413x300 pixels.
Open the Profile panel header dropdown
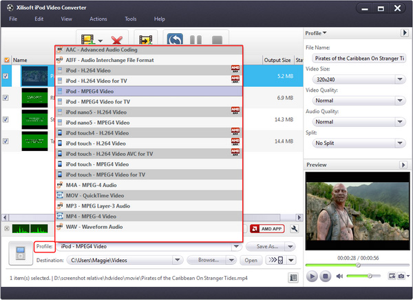pos(316,33)
